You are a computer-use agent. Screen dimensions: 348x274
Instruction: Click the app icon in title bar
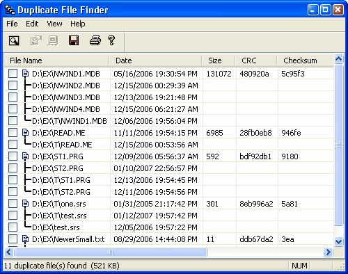pyautogui.click(x=10, y=10)
